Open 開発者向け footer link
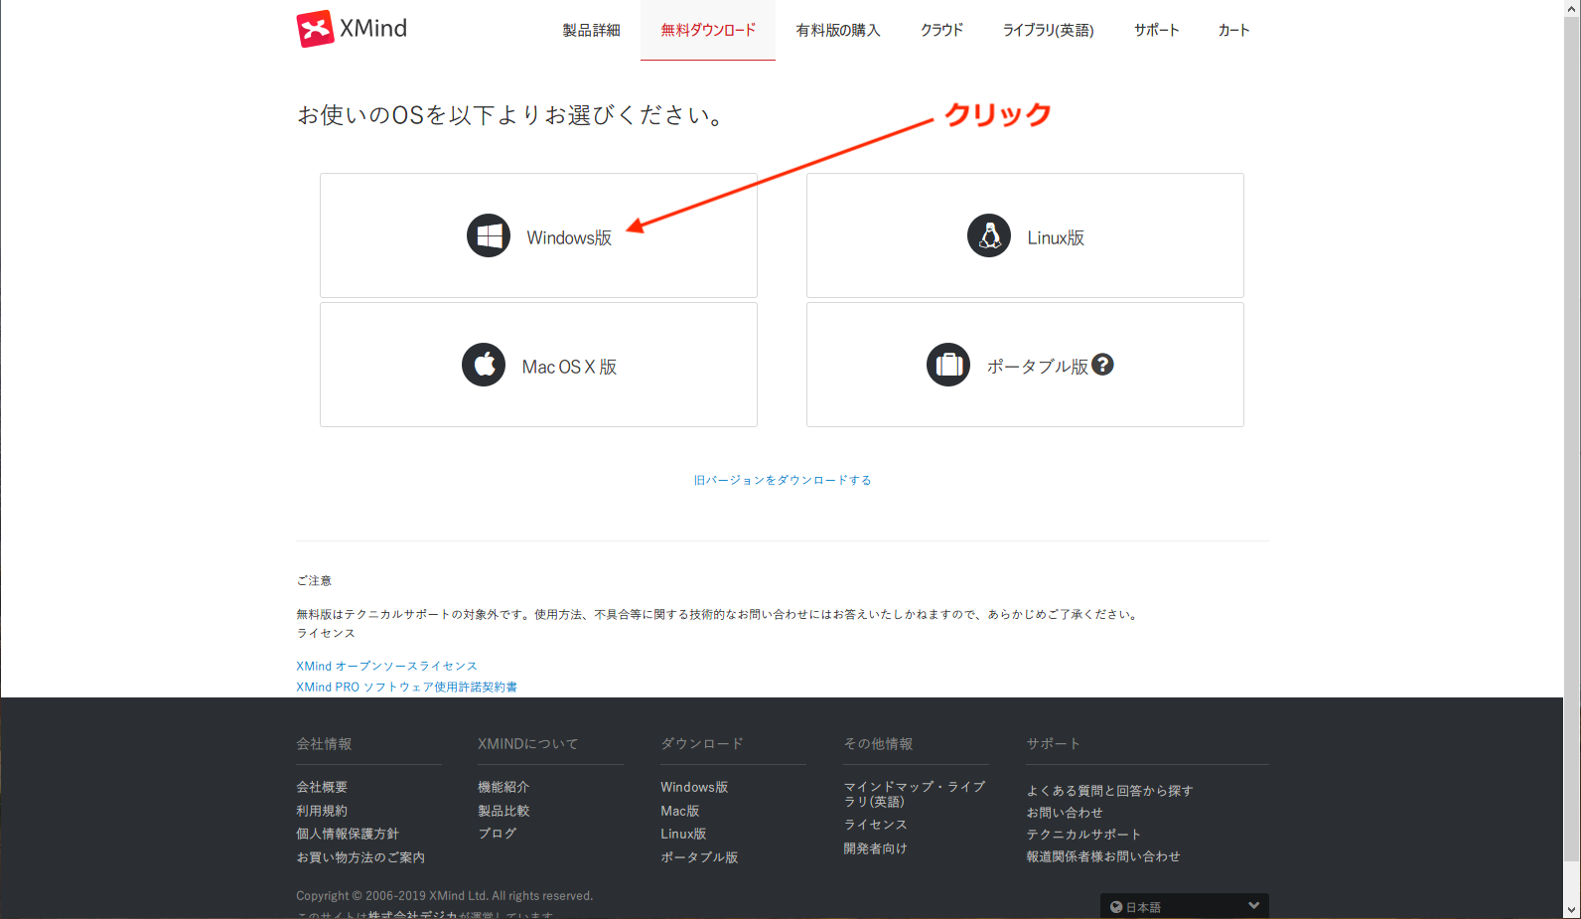 (x=875, y=848)
